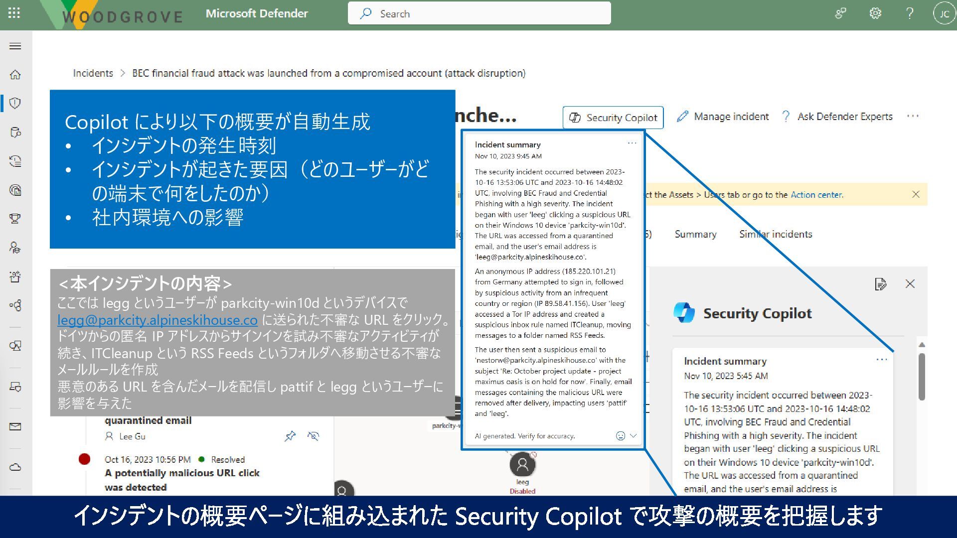Open Incidents shield icon in sidebar

pyautogui.click(x=15, y=103)
